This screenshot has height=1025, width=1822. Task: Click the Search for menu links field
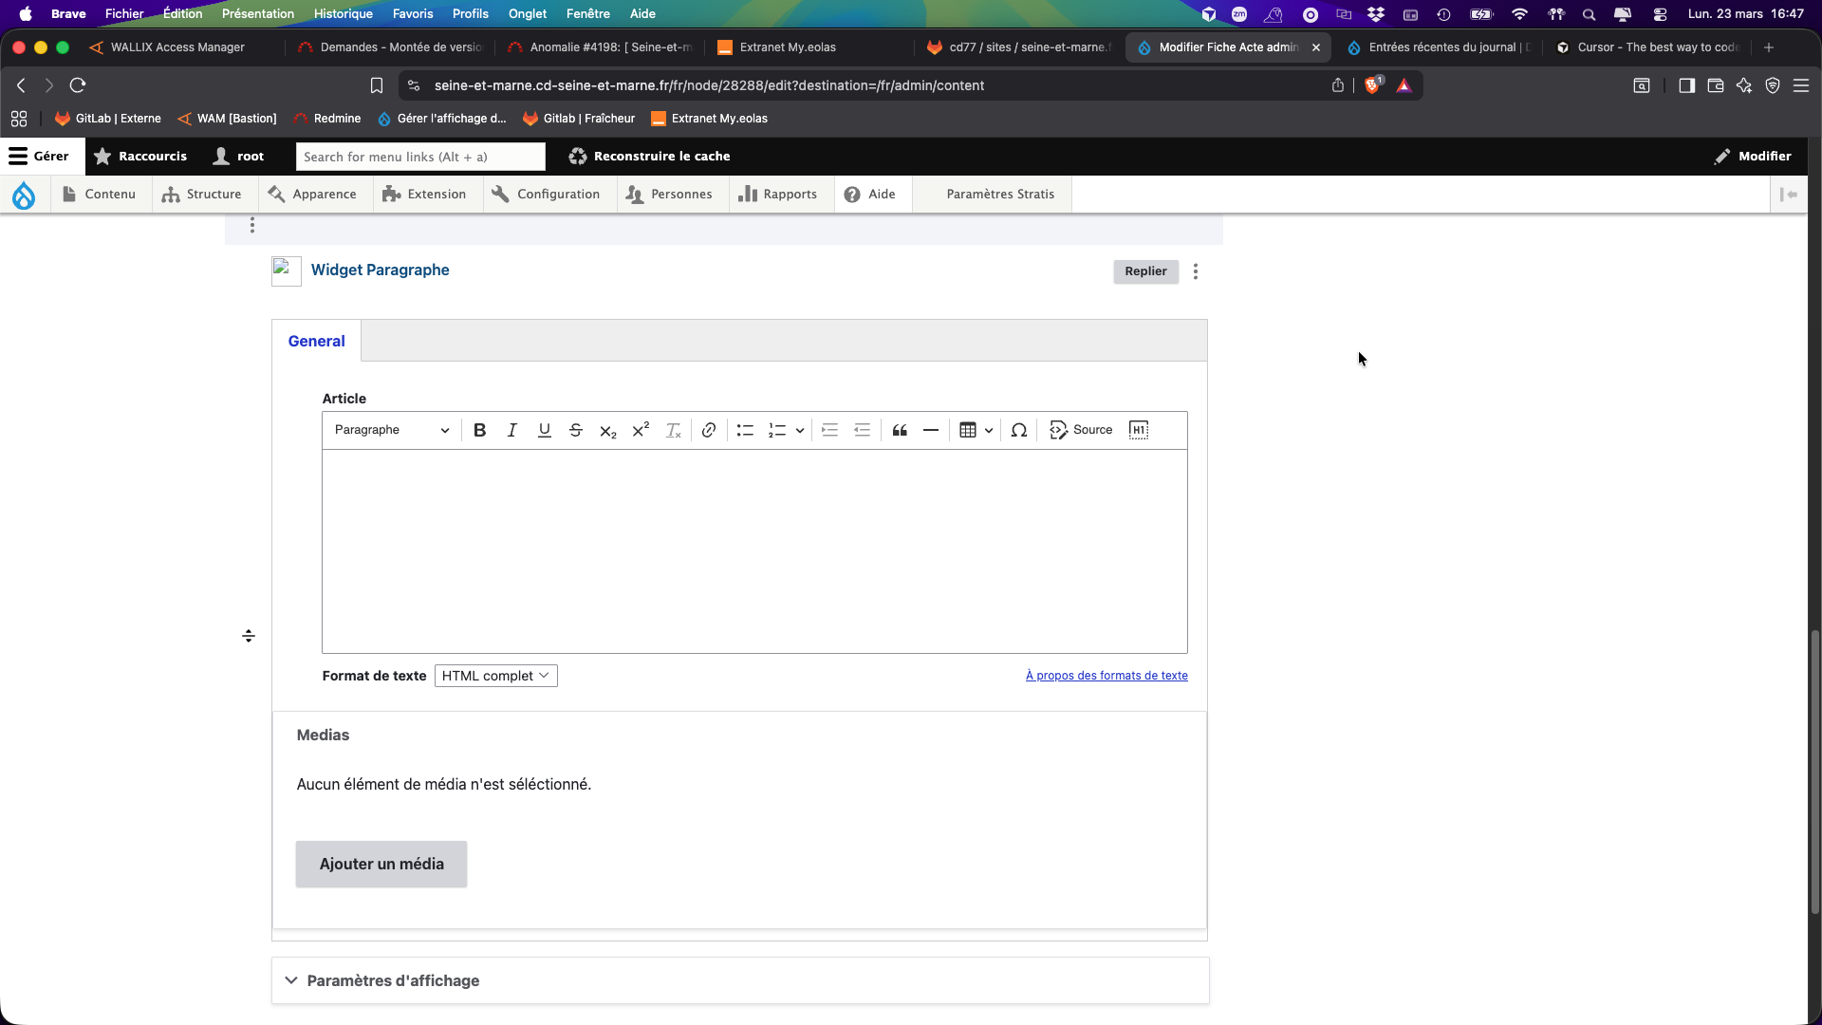420,157
